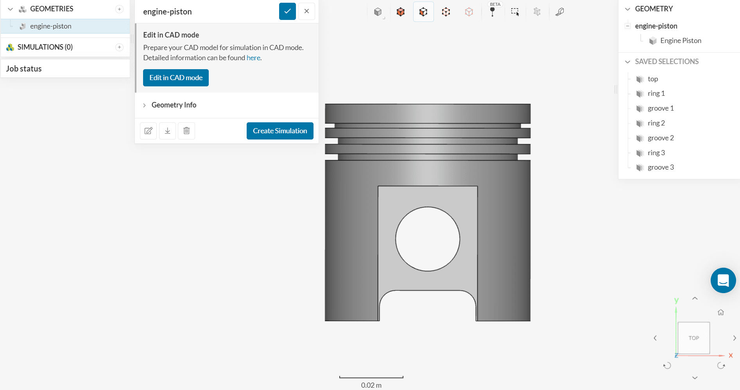Click the measure tape tool icon

pos(560,12)
